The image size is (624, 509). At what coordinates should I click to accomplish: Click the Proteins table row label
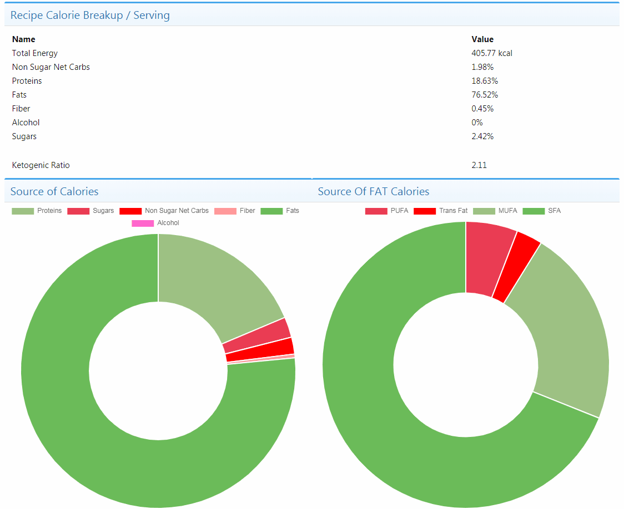(27, 81)
